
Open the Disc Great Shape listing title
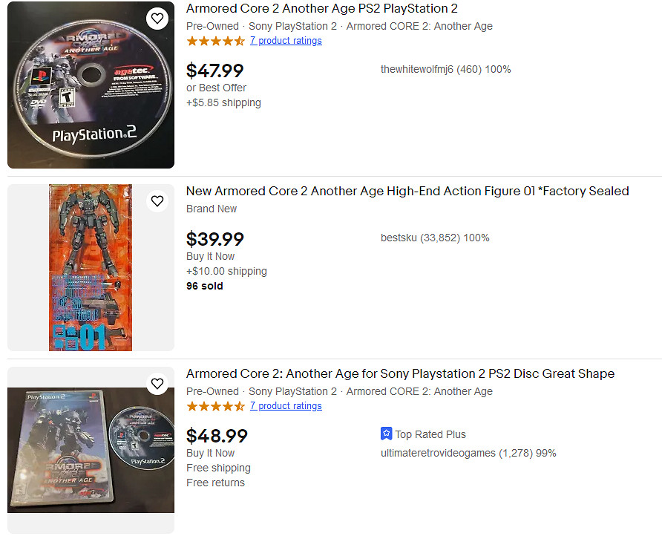click(400, 373)
